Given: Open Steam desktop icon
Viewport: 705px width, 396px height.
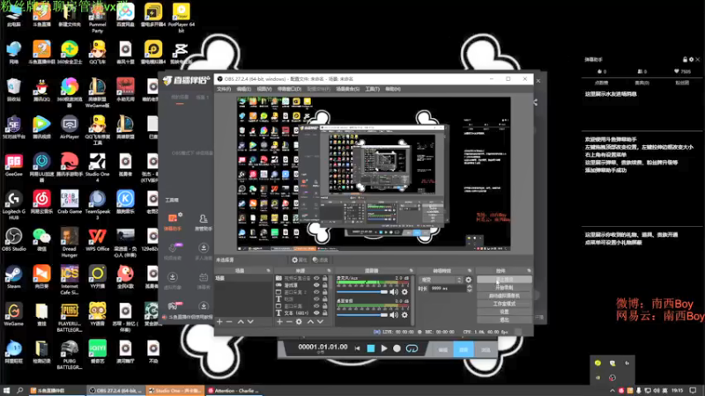Looking at the screenshot, I should tap(13, 276).
